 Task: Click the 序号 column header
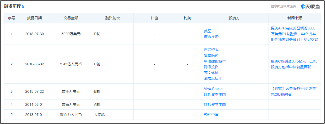11,18
